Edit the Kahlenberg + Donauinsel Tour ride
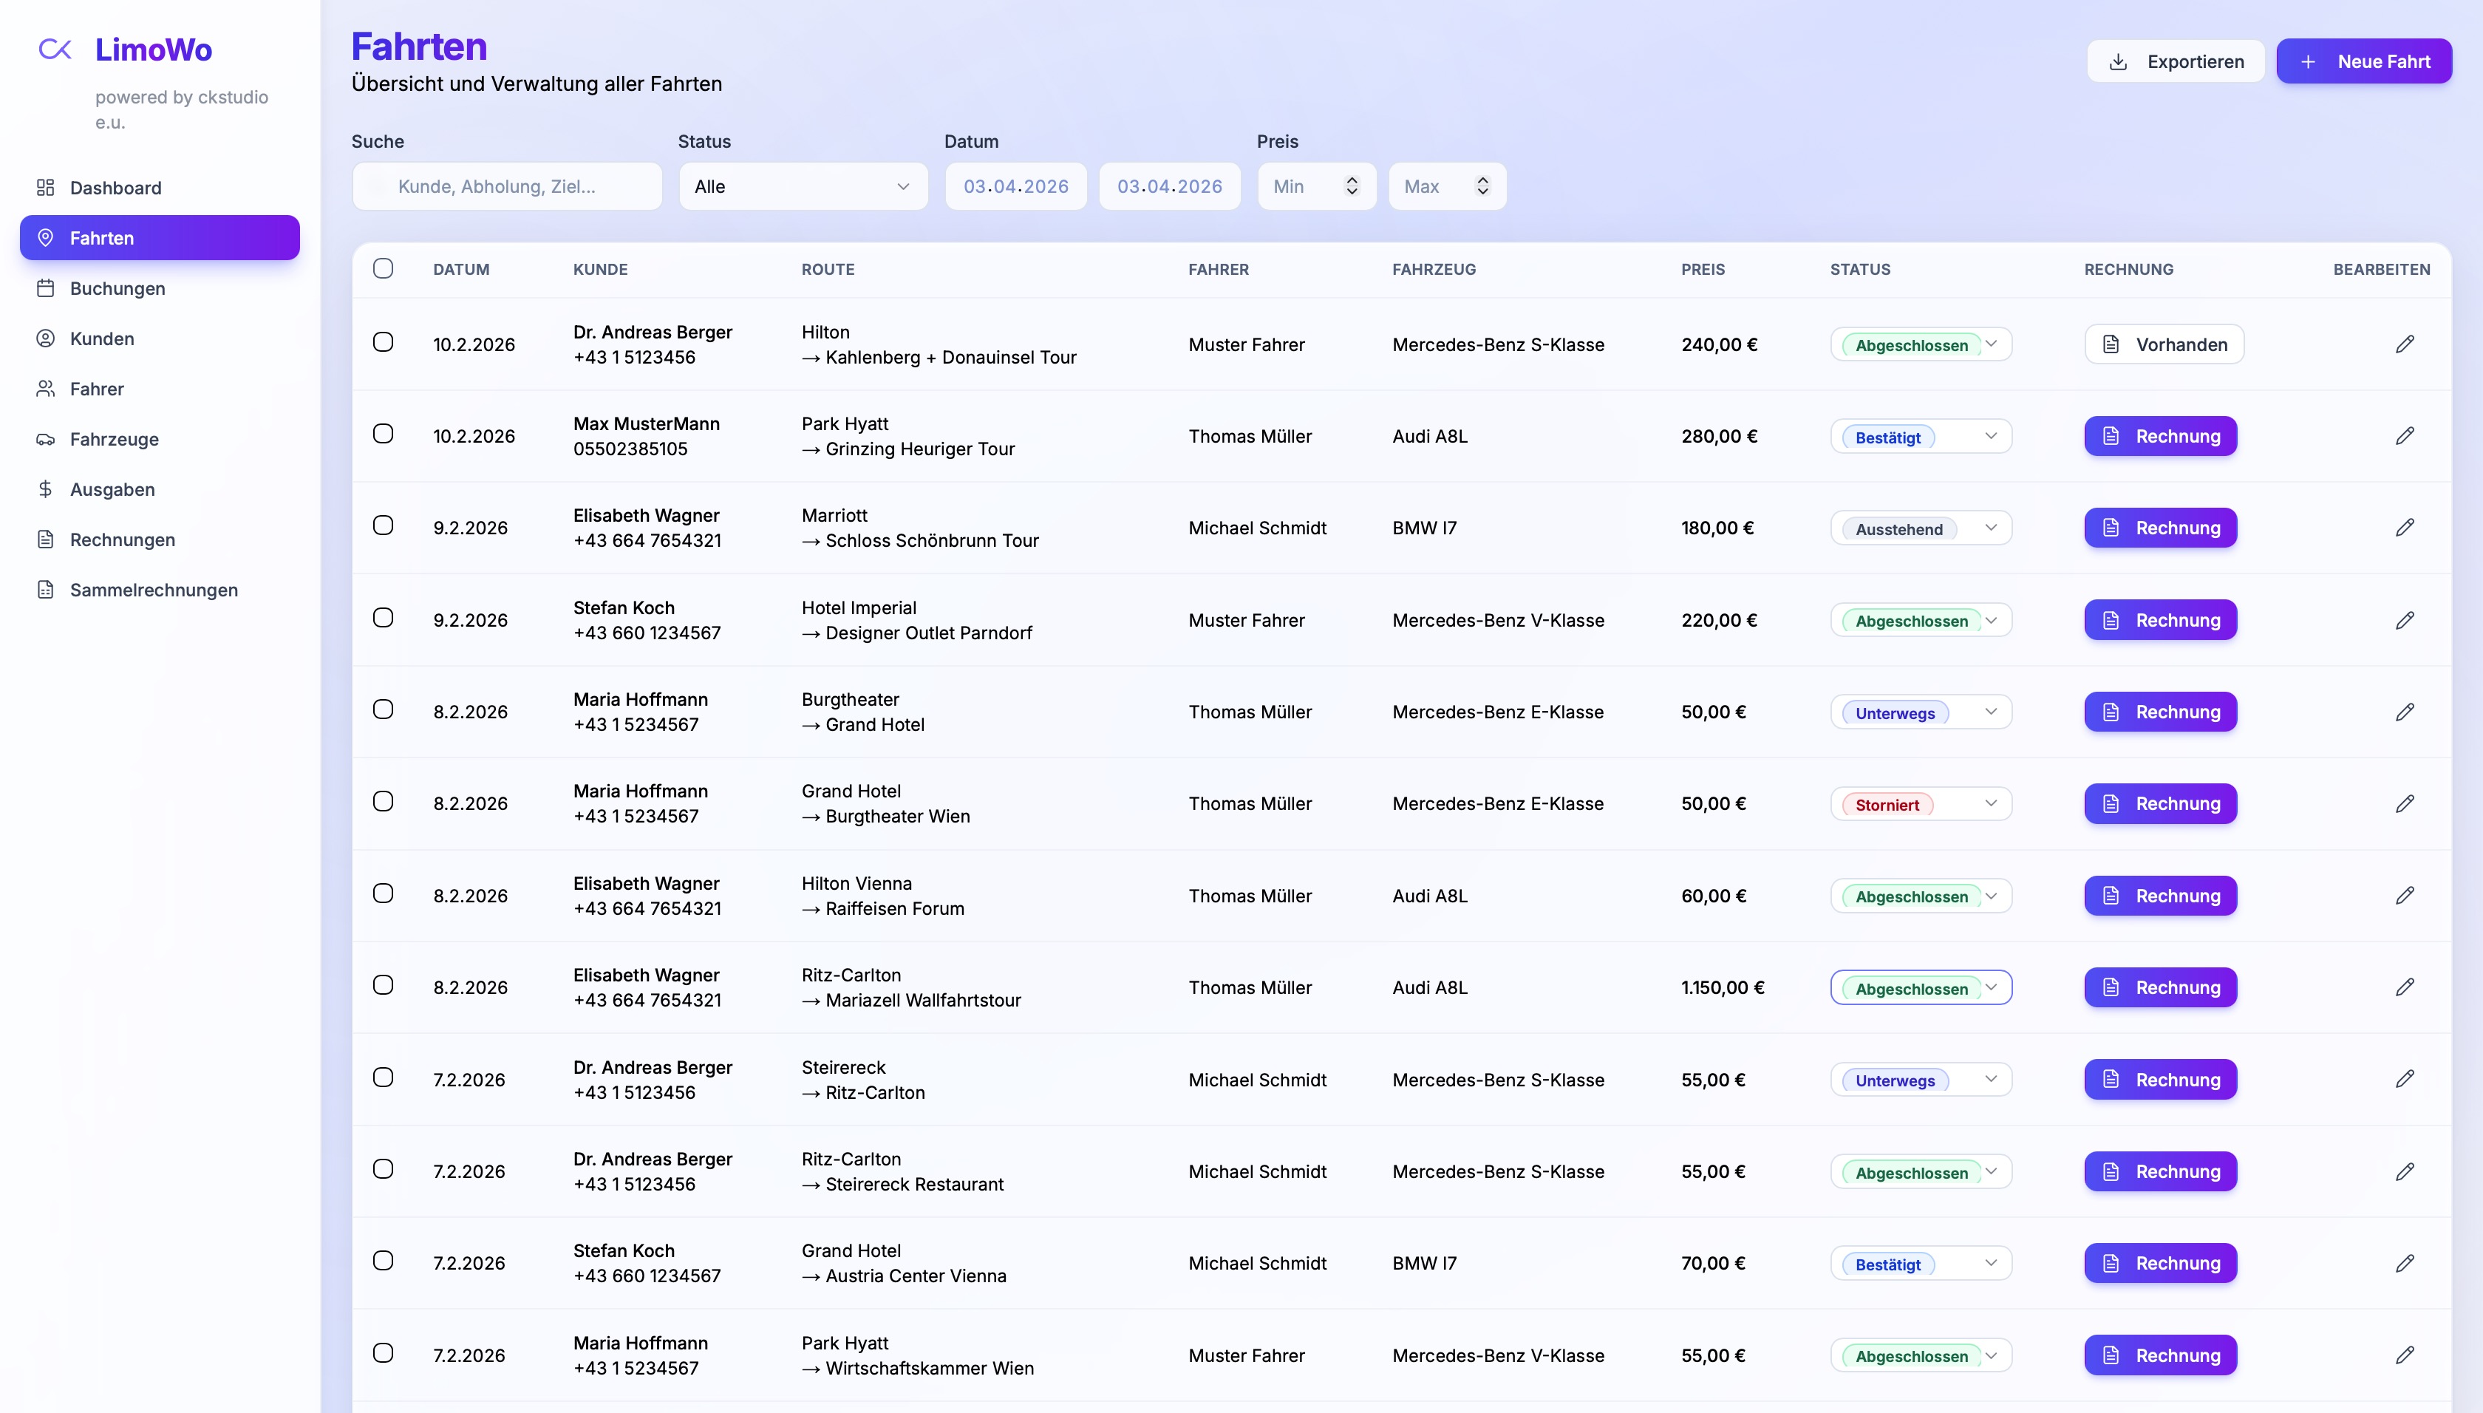 [x=2405, y=344]
